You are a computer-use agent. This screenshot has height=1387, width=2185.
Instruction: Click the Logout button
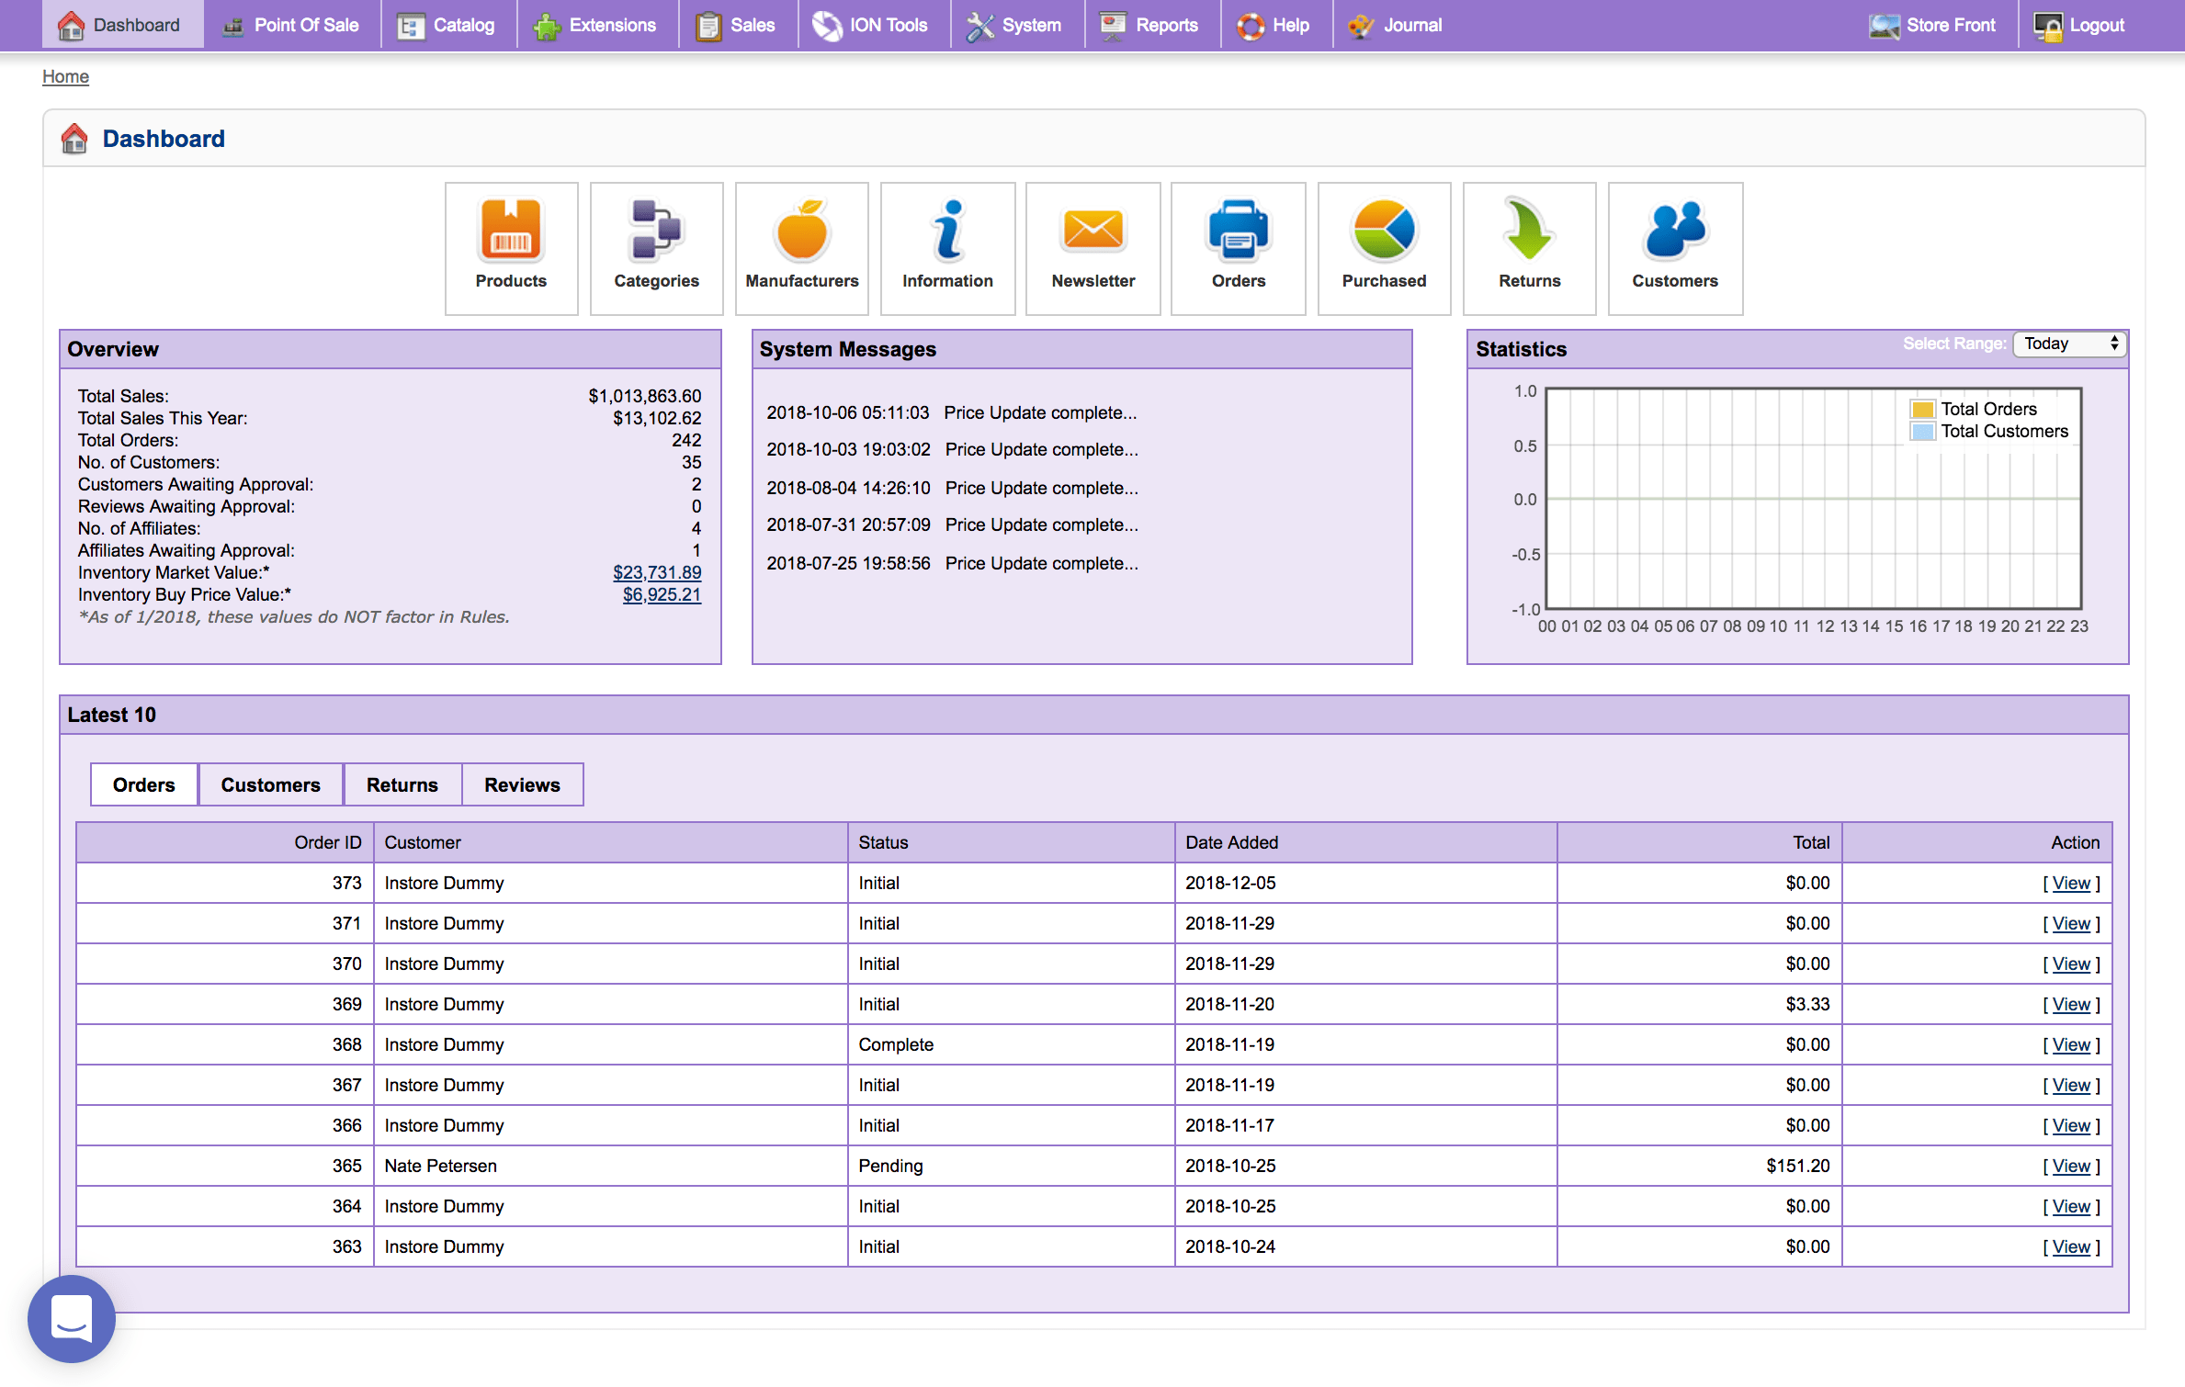(x=2079, y=25)
